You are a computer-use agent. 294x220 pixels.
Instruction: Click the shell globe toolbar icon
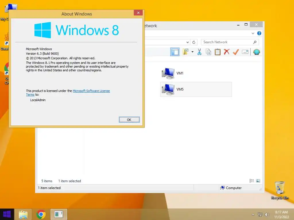[256, 52]
